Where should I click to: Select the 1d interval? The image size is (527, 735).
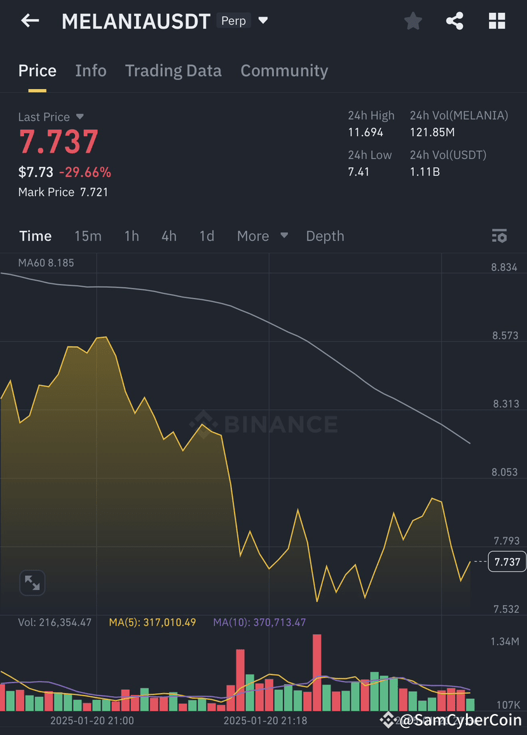(x=207, y=236)
